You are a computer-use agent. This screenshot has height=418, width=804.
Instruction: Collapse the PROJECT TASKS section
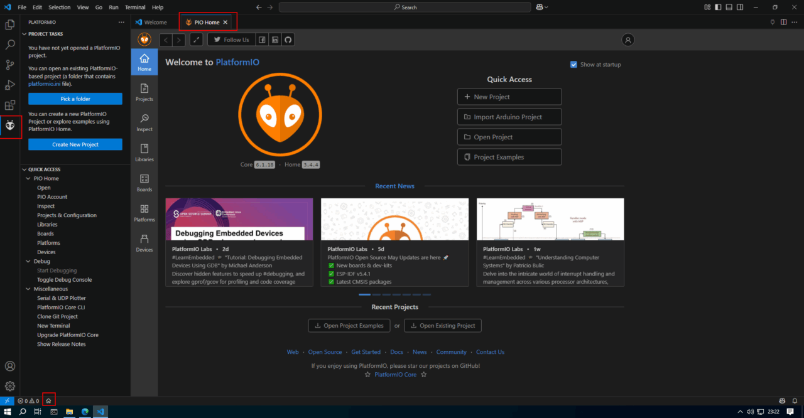pyautogui.click(x=24, y=34)
